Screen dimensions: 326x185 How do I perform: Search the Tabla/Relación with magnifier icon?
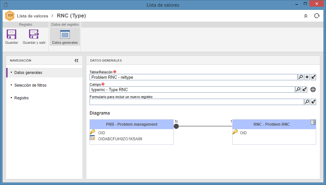tap(301, 77)
